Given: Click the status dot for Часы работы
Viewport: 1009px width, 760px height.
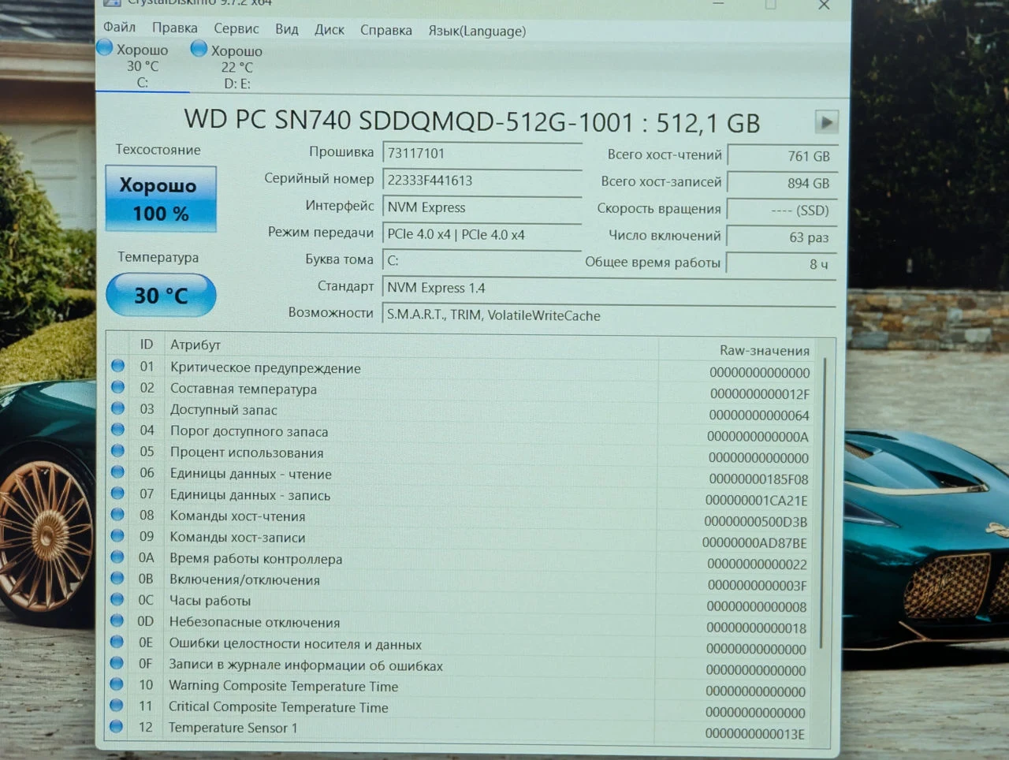Looking at the screenshot, I should pyautogui.click(x=117, y=599).
